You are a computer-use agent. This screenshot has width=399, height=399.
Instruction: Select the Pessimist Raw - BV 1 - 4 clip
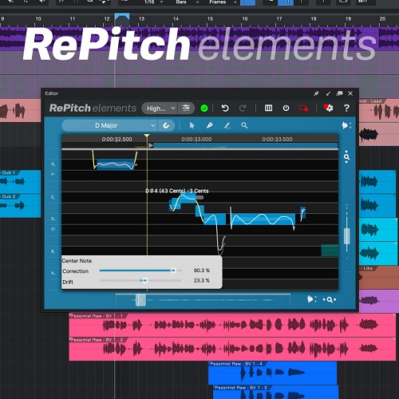click(273, 373)
